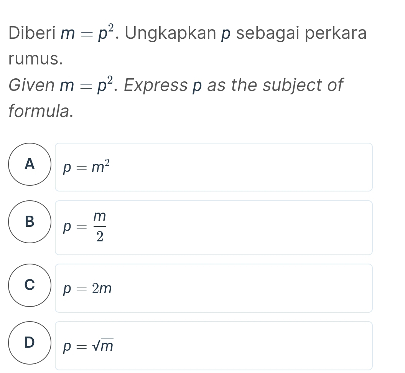
Task: Click the italic word 'formula.'
Action: pyautogui.click(x=41, y=111)
